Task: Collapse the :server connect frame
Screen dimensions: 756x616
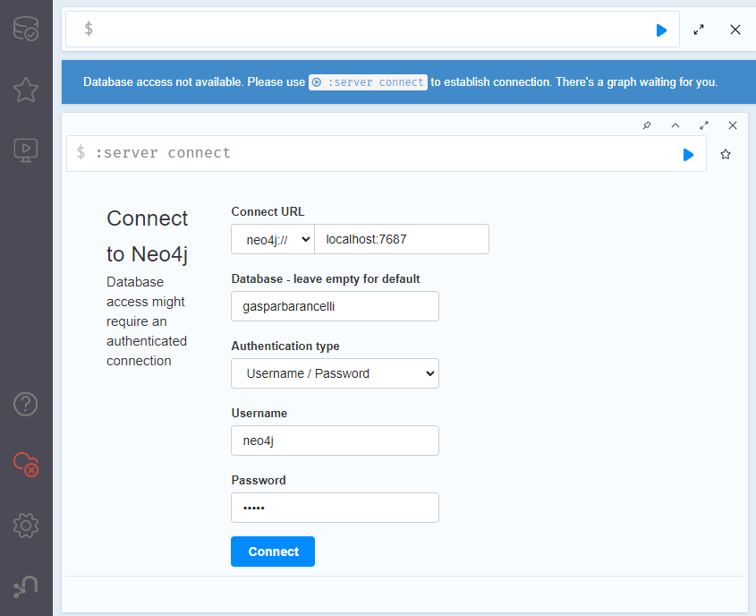Action: [x=675, y=125]
